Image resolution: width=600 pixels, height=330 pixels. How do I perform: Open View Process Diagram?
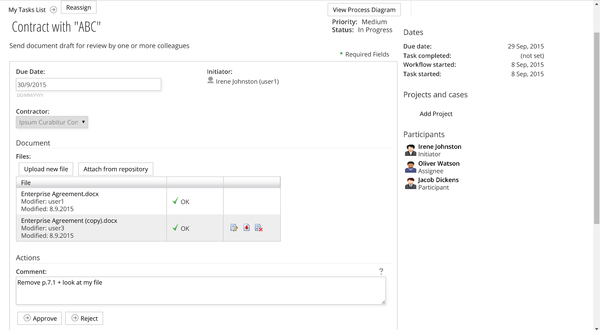point(364,9)
